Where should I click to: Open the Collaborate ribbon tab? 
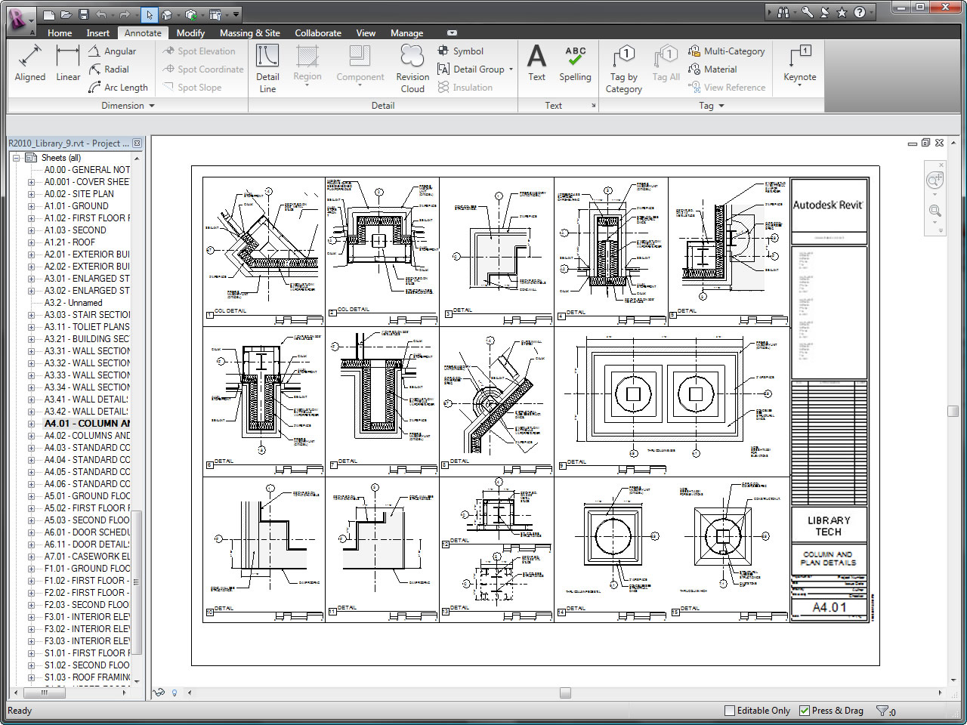318,33
